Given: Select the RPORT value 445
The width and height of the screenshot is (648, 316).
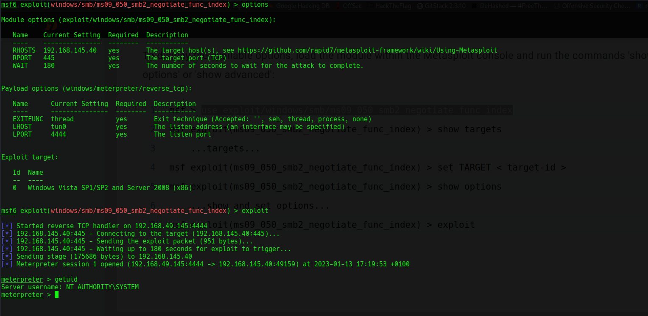Looking at the screenshot, I should [49, 58].
